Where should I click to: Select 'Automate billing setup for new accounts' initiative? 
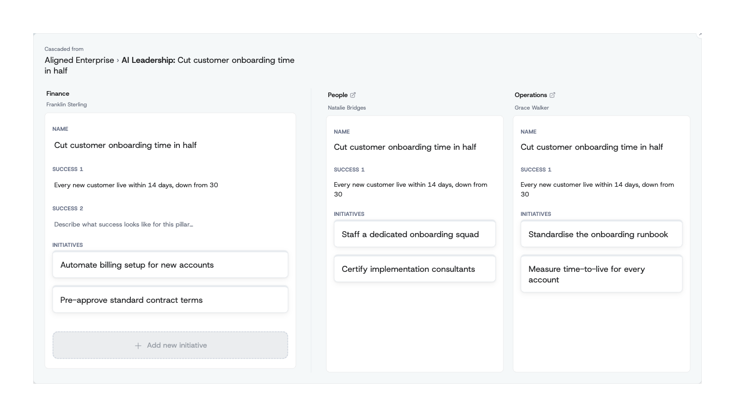170,265
